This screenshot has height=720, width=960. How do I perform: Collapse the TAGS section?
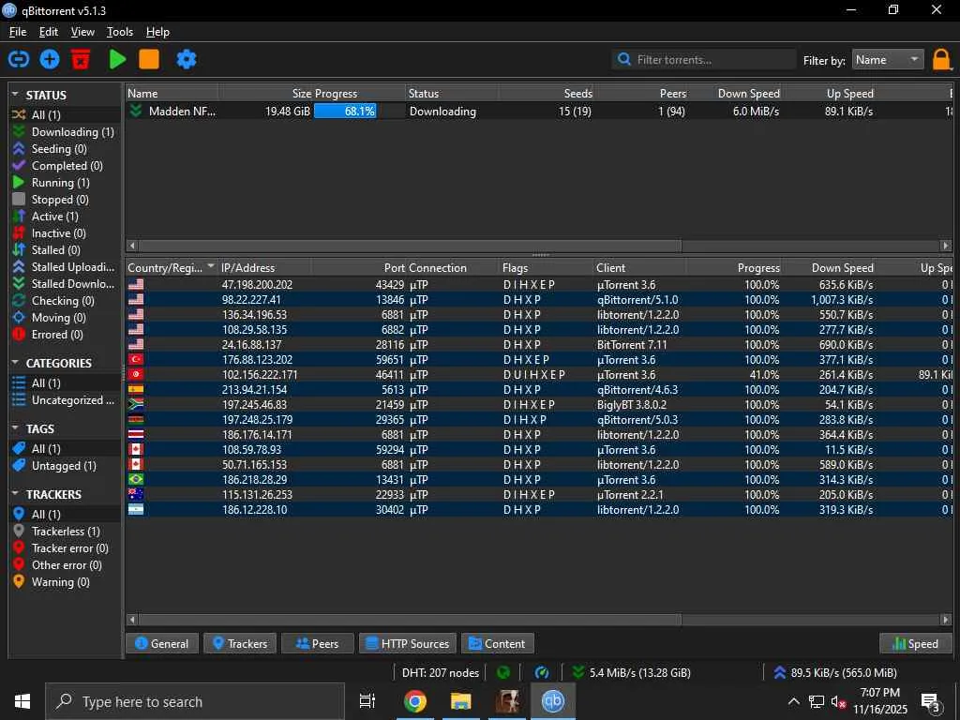click(x=15, y=427)
